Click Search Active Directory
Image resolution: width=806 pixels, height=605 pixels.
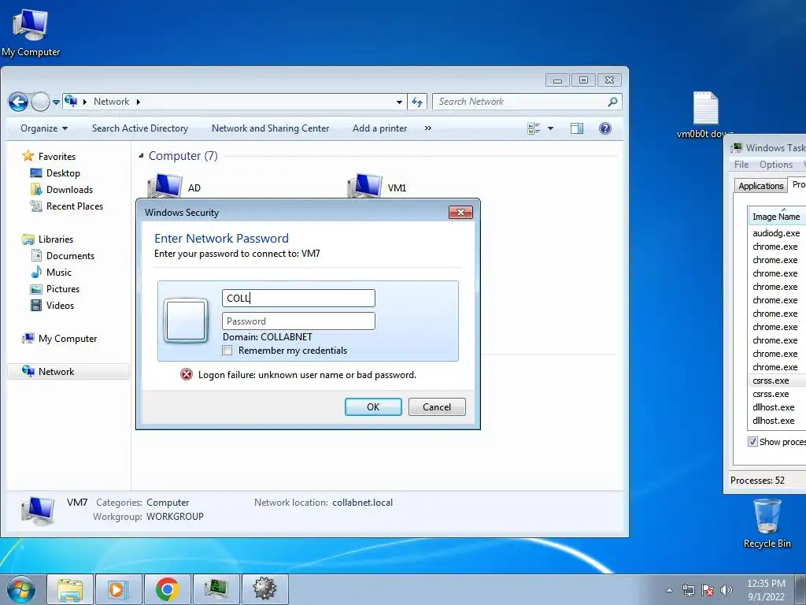140,128
